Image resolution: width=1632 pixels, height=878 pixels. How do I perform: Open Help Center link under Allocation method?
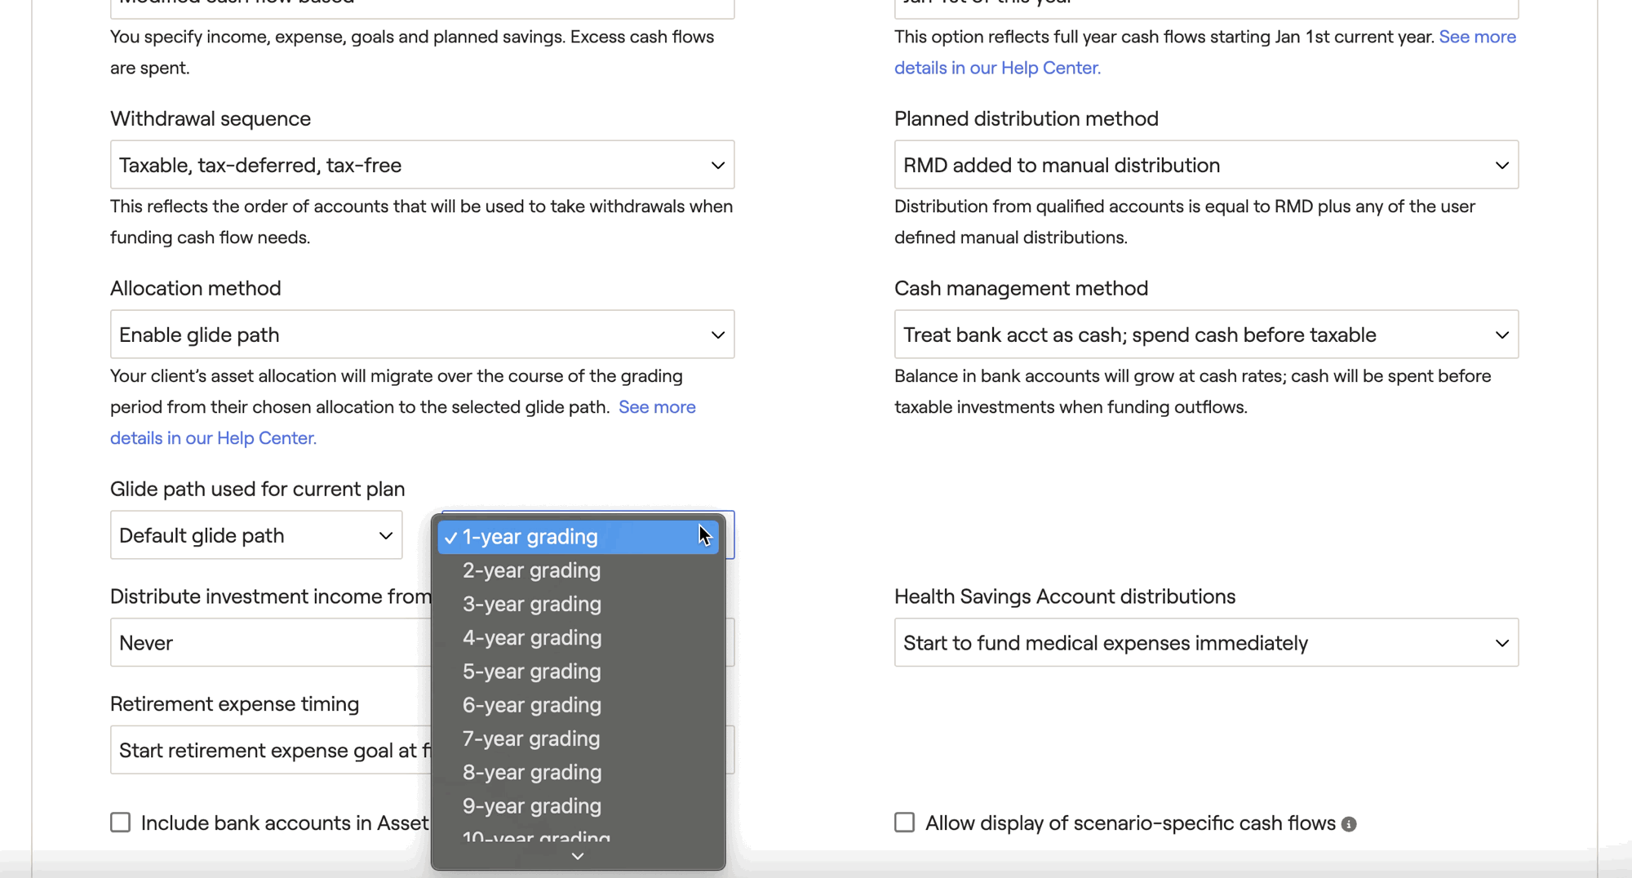coord(403,423)
